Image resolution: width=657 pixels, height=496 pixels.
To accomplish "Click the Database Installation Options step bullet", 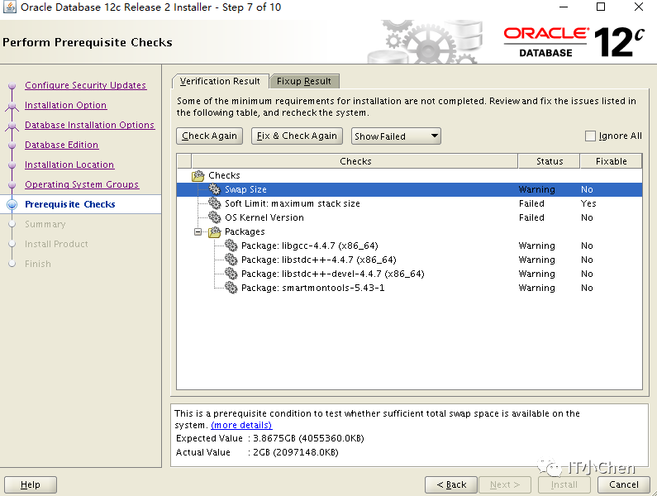I will [x=12, y=126].
